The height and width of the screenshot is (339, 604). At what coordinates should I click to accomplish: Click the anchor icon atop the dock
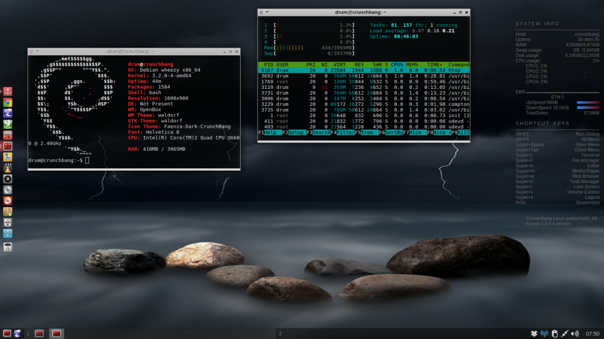tap(8, 91)
